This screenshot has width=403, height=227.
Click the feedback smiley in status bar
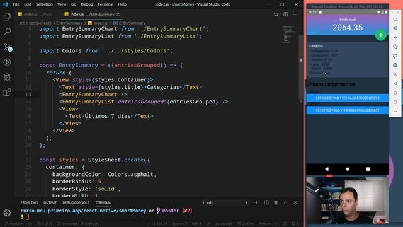(285, 224)
